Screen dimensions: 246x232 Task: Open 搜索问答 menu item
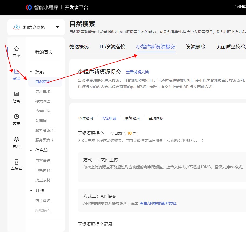[x=43, y=101]
